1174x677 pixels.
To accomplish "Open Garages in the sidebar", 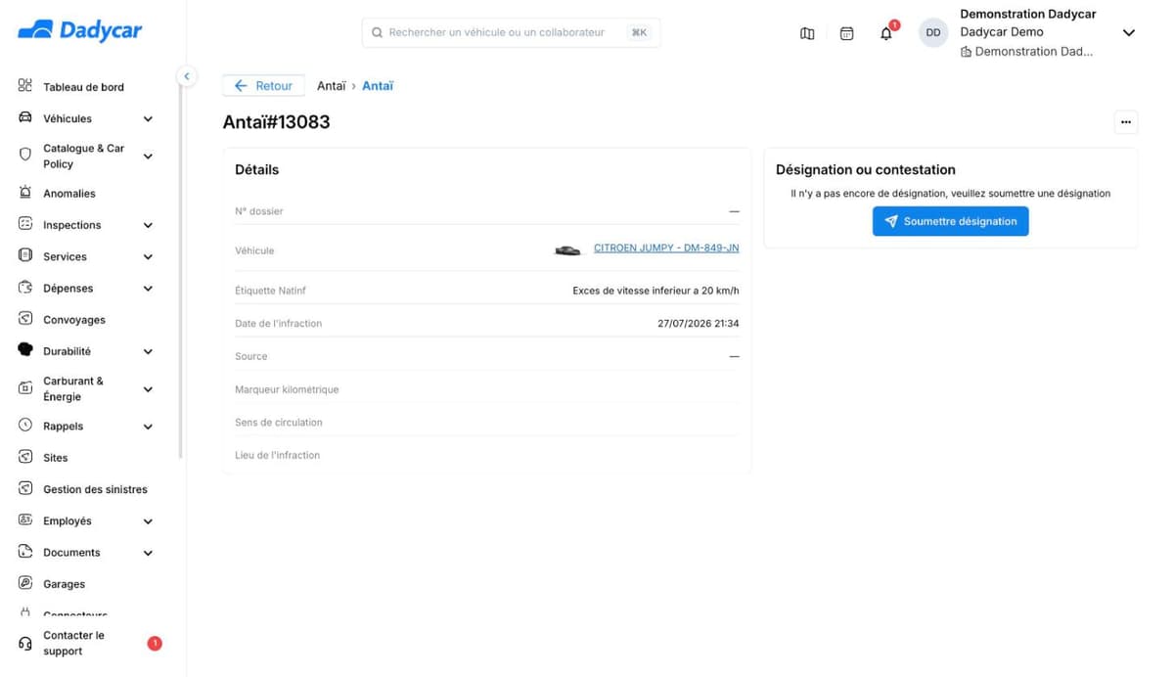I will pos(64,584).
